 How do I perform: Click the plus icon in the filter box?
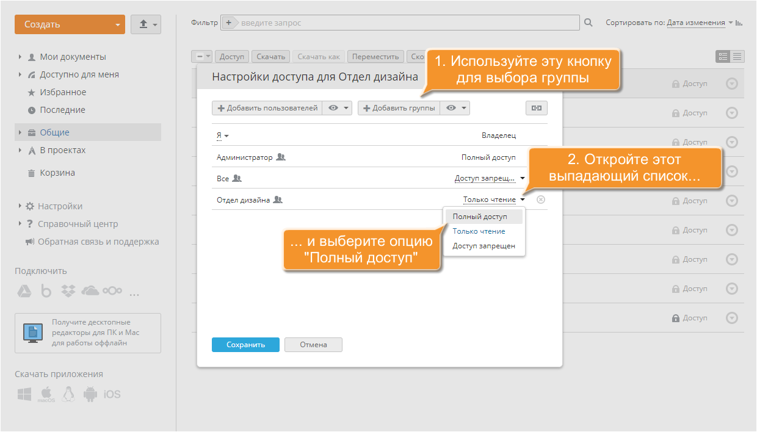pyautogui.click(x=229, y=23)
